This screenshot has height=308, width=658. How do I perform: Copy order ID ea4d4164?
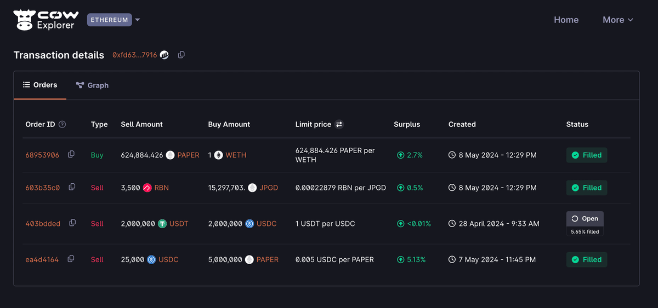point(71,259)
